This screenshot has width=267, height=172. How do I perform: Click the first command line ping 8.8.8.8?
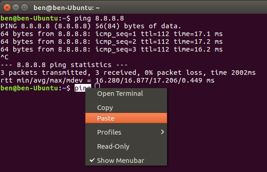(x=62, y=18)
